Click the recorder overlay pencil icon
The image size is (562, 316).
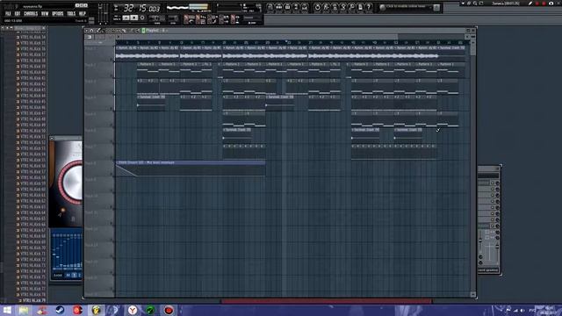pyautogui.click(x=530, y=4)
